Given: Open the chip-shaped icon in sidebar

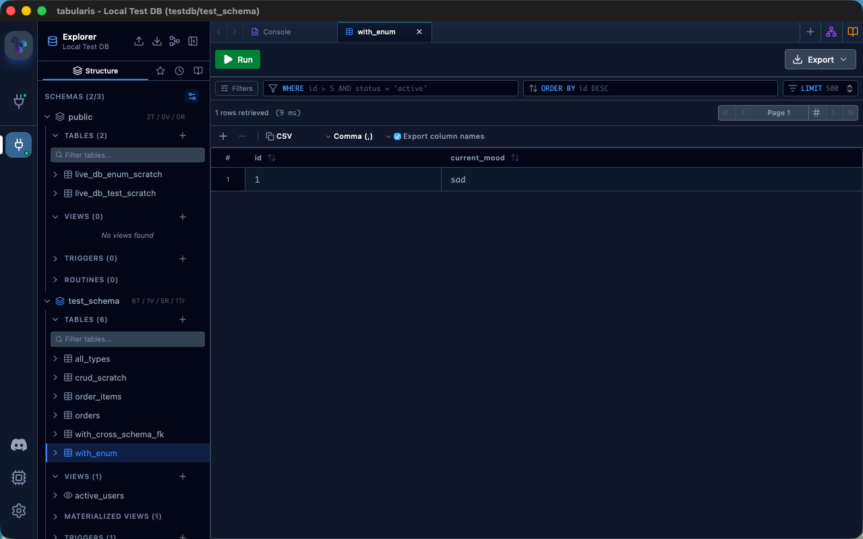Looking at the screenshot, I should [19, 478].
